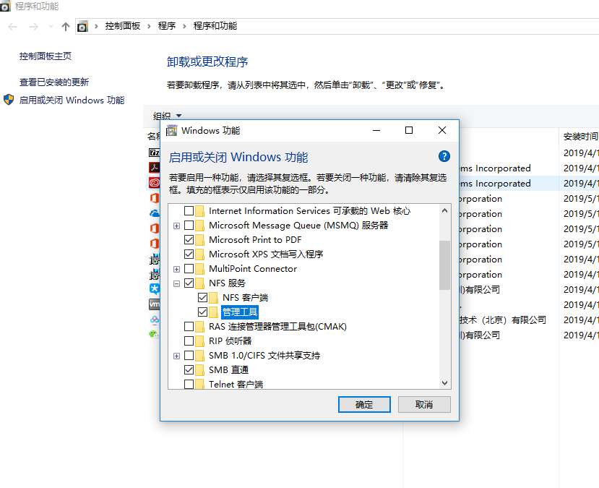The width and height of the screenshot is (599, 488).
Task: Go forward with the right arrow button
Action: (34, 26)
